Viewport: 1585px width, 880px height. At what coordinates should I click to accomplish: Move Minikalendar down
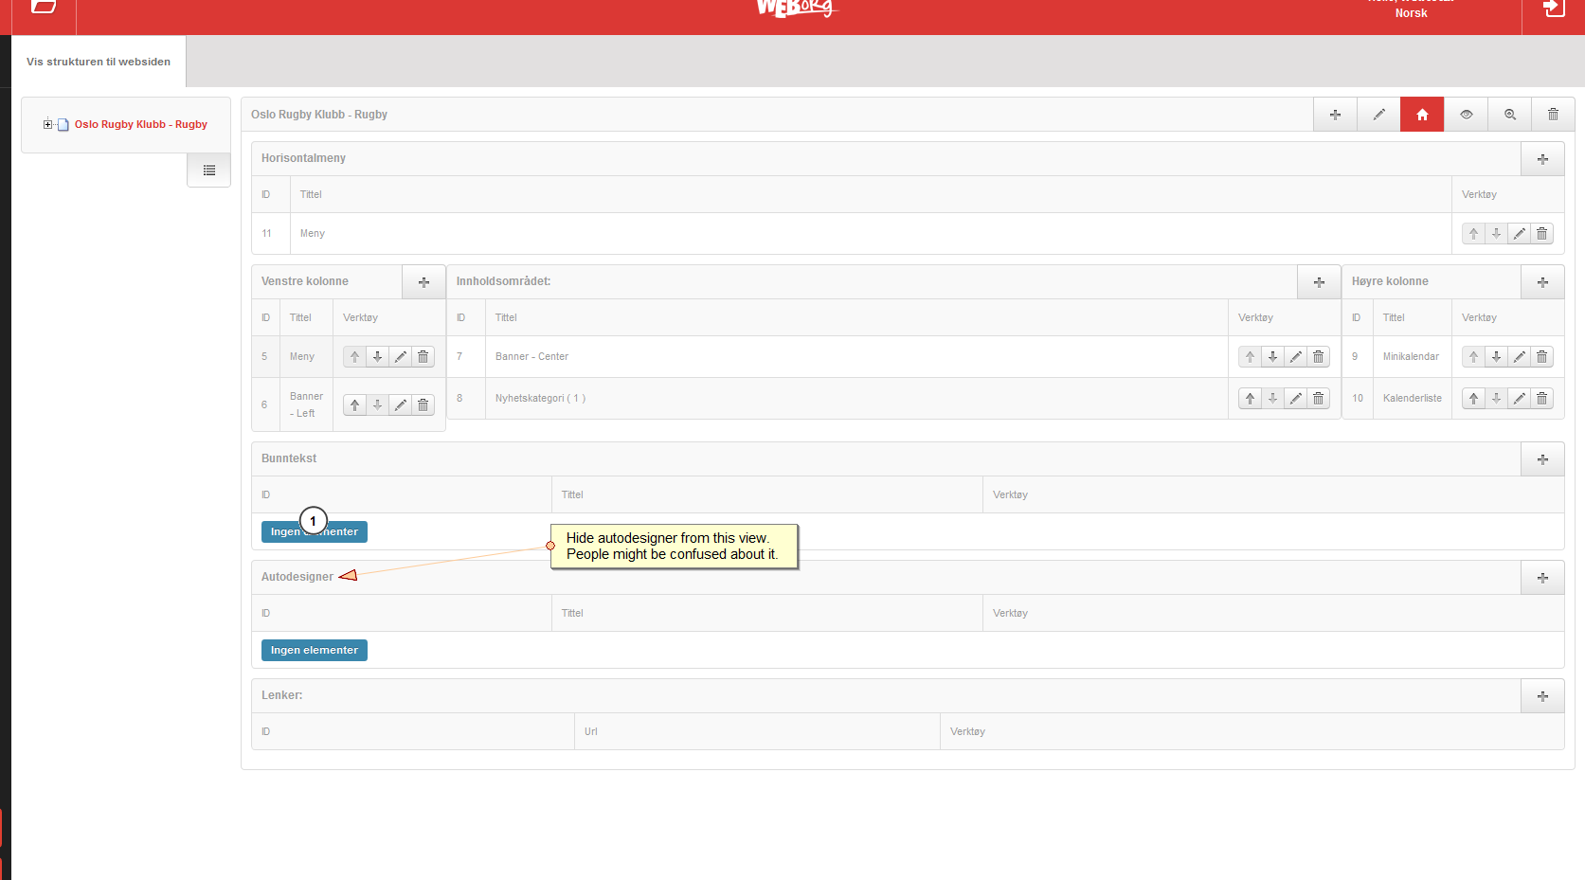click(1496, 356)
